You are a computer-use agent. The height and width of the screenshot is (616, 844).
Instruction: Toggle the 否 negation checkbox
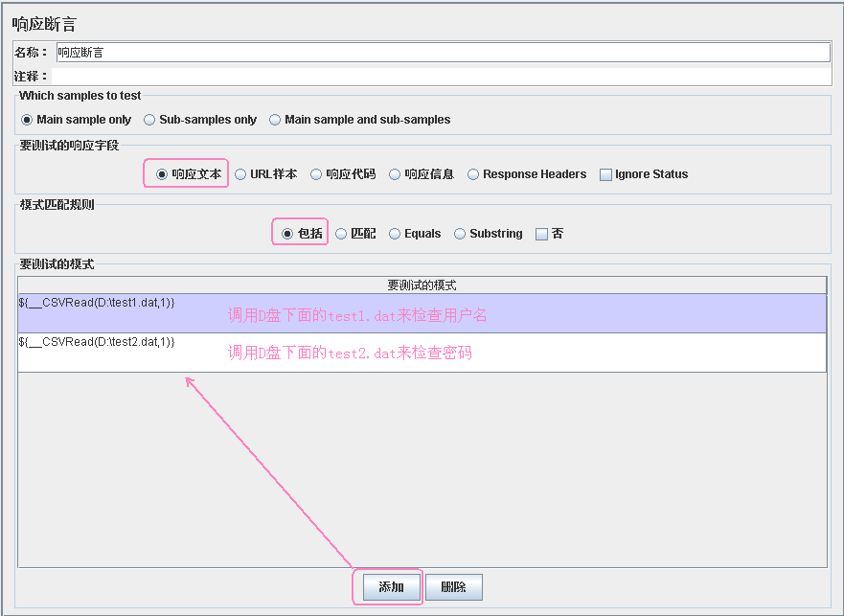(x=542, y=234)
